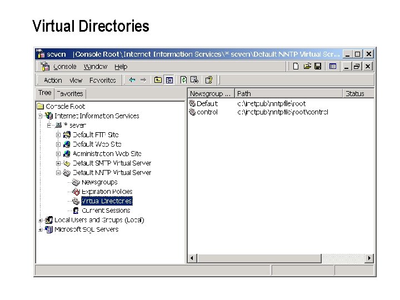The width and height of the screenshot is (400, 300).
Task: Open the Favorites menu in toolbar
Action: click(103, 81)
